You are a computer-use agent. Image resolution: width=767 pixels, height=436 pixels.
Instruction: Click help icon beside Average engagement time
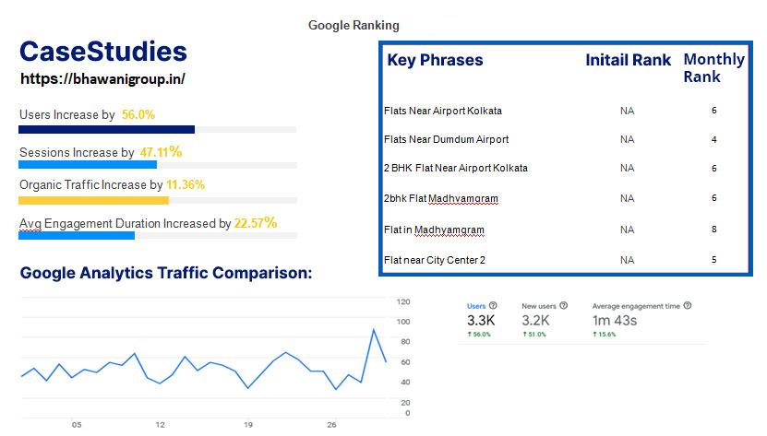pos(688,305)
